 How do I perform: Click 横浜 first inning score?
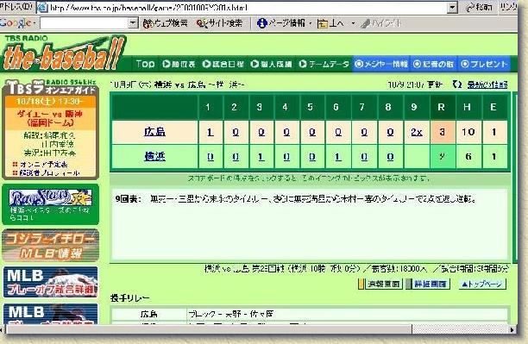[211, 157]
